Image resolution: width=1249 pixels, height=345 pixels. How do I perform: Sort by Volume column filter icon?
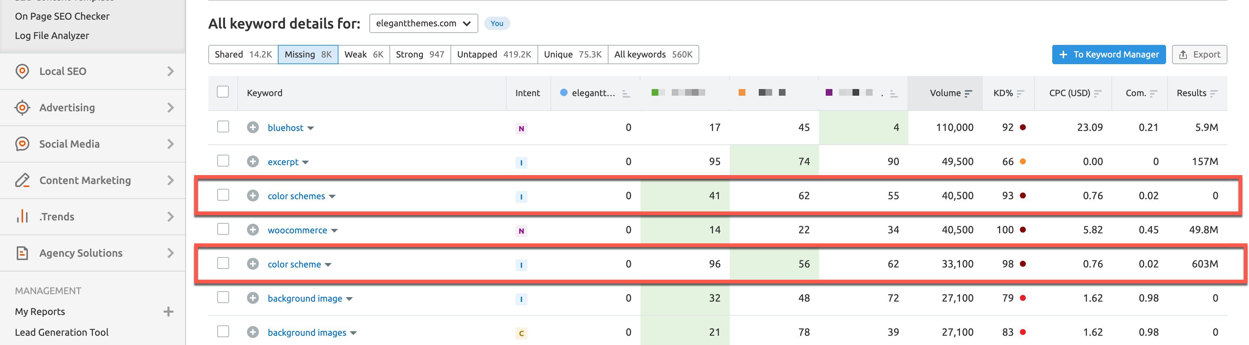tap(968, 93)
